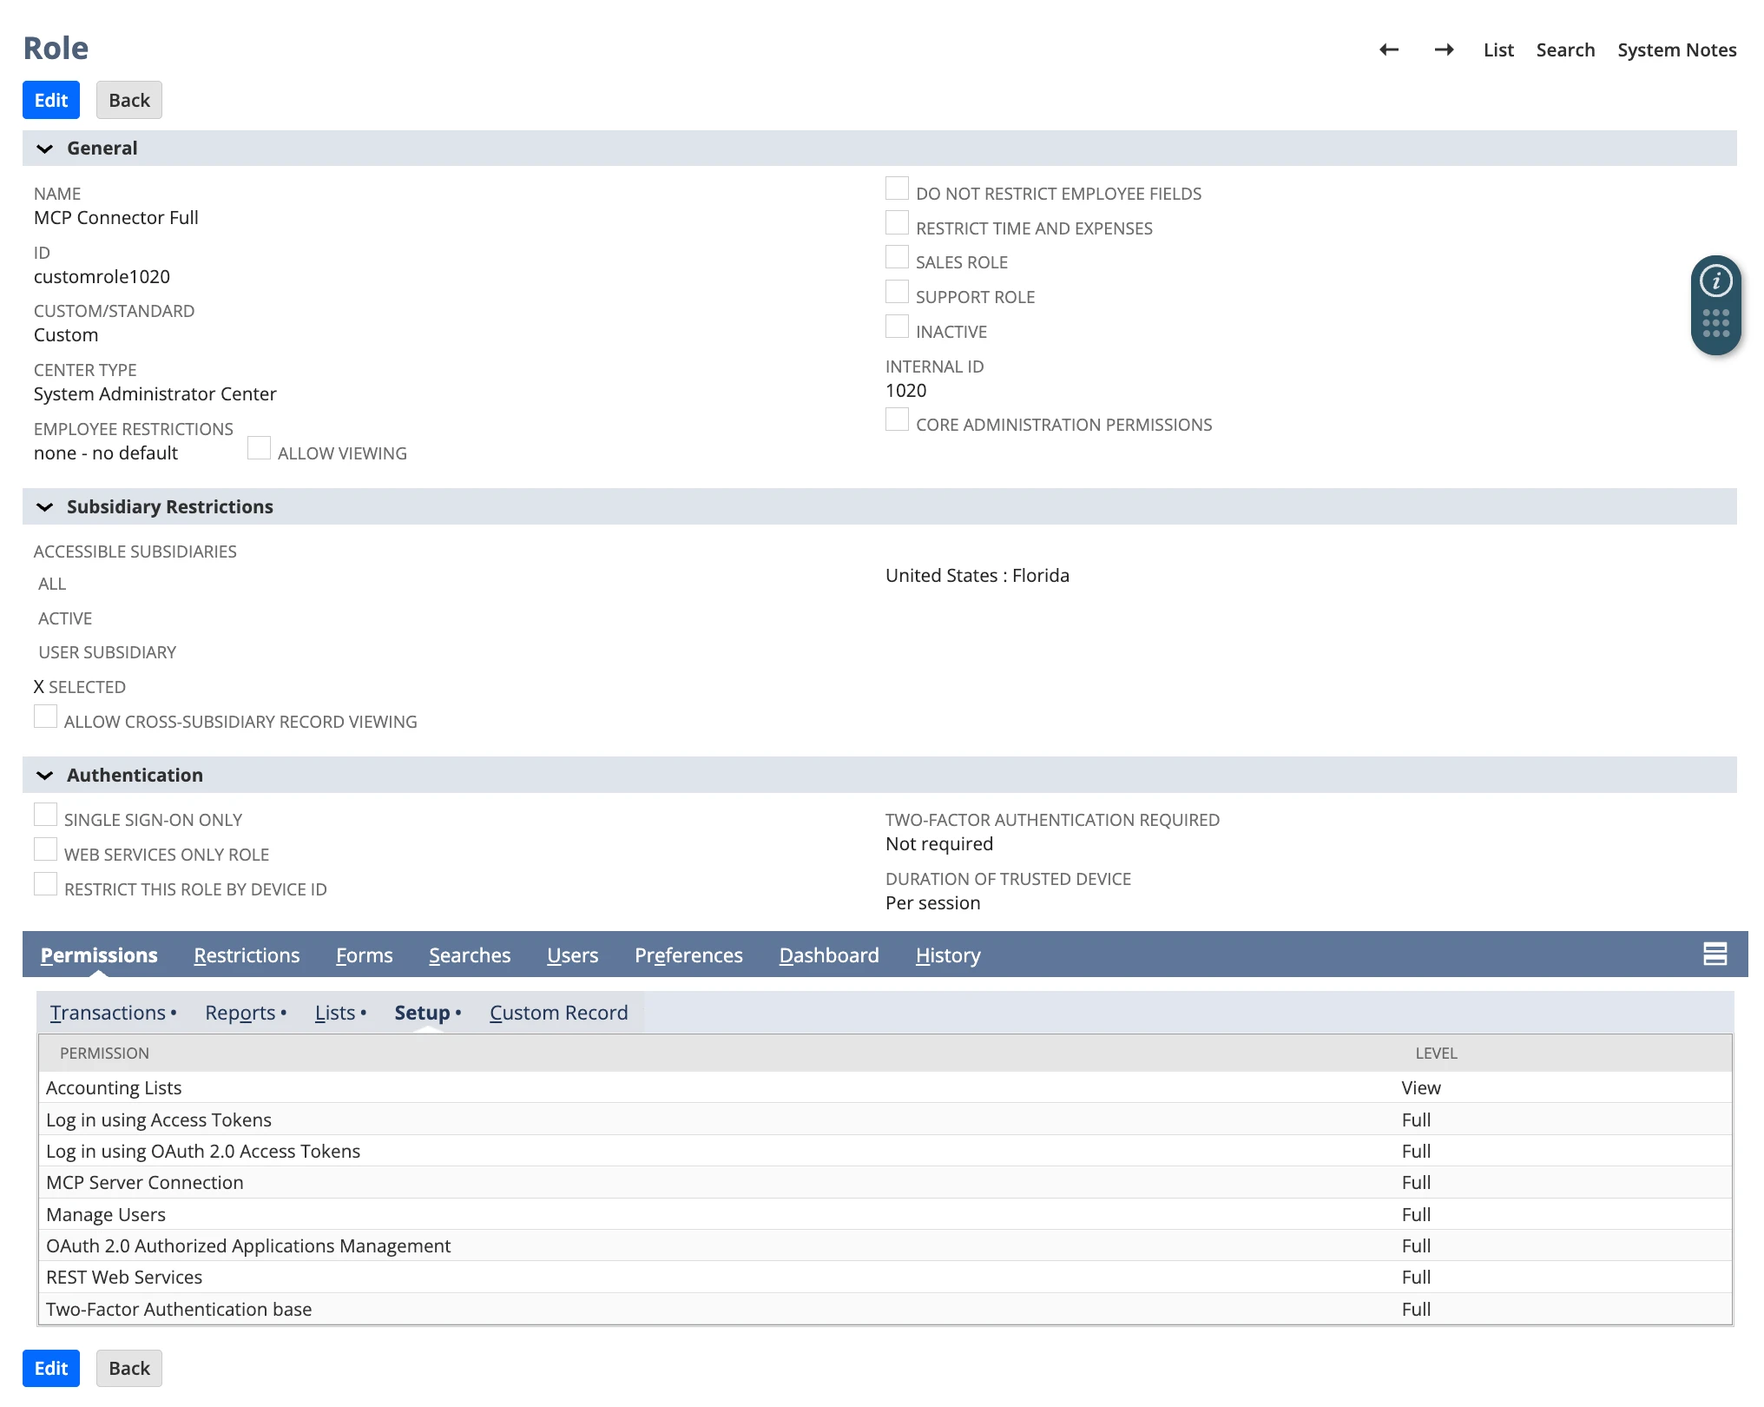The height and width of the screenshot is (1407, 1764).
Task: Click the PERMISSION column header
Action: pos(104,1053)
